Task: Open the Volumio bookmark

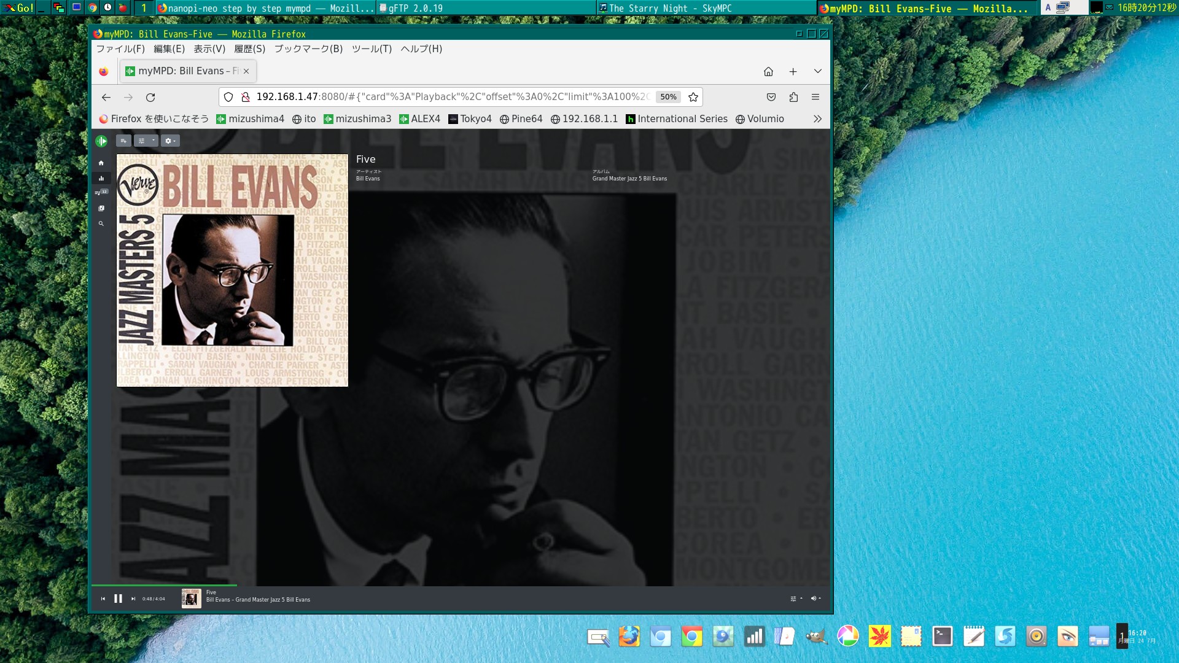Action: tap(760, 119)
